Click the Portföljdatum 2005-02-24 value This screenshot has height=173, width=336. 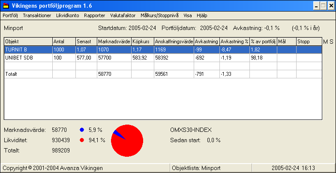point(213,28)
